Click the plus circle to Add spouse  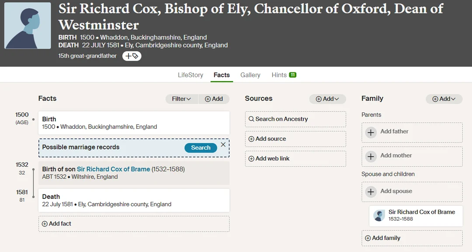(x=371, y=191)
